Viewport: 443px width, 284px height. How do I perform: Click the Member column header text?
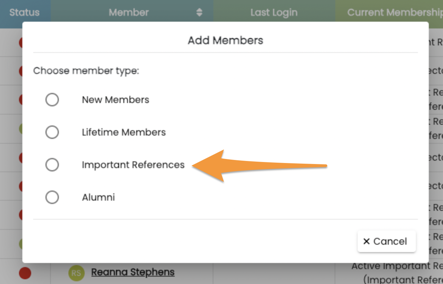[x=129, y=13]
